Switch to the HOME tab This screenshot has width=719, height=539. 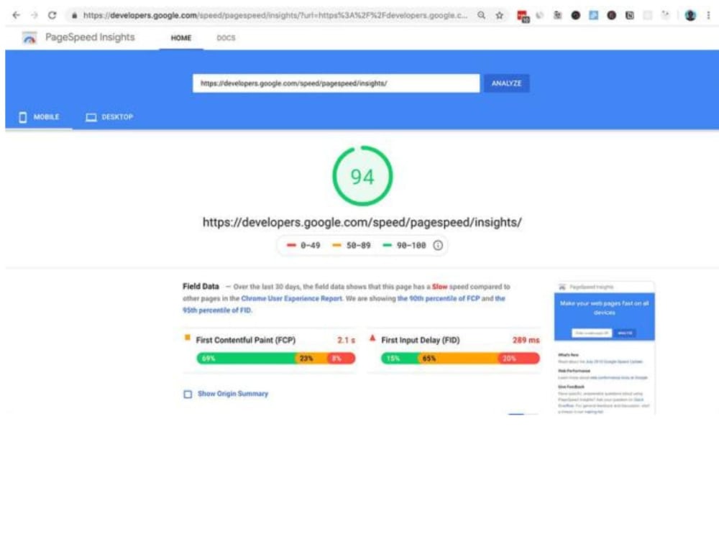coord(181,38)
